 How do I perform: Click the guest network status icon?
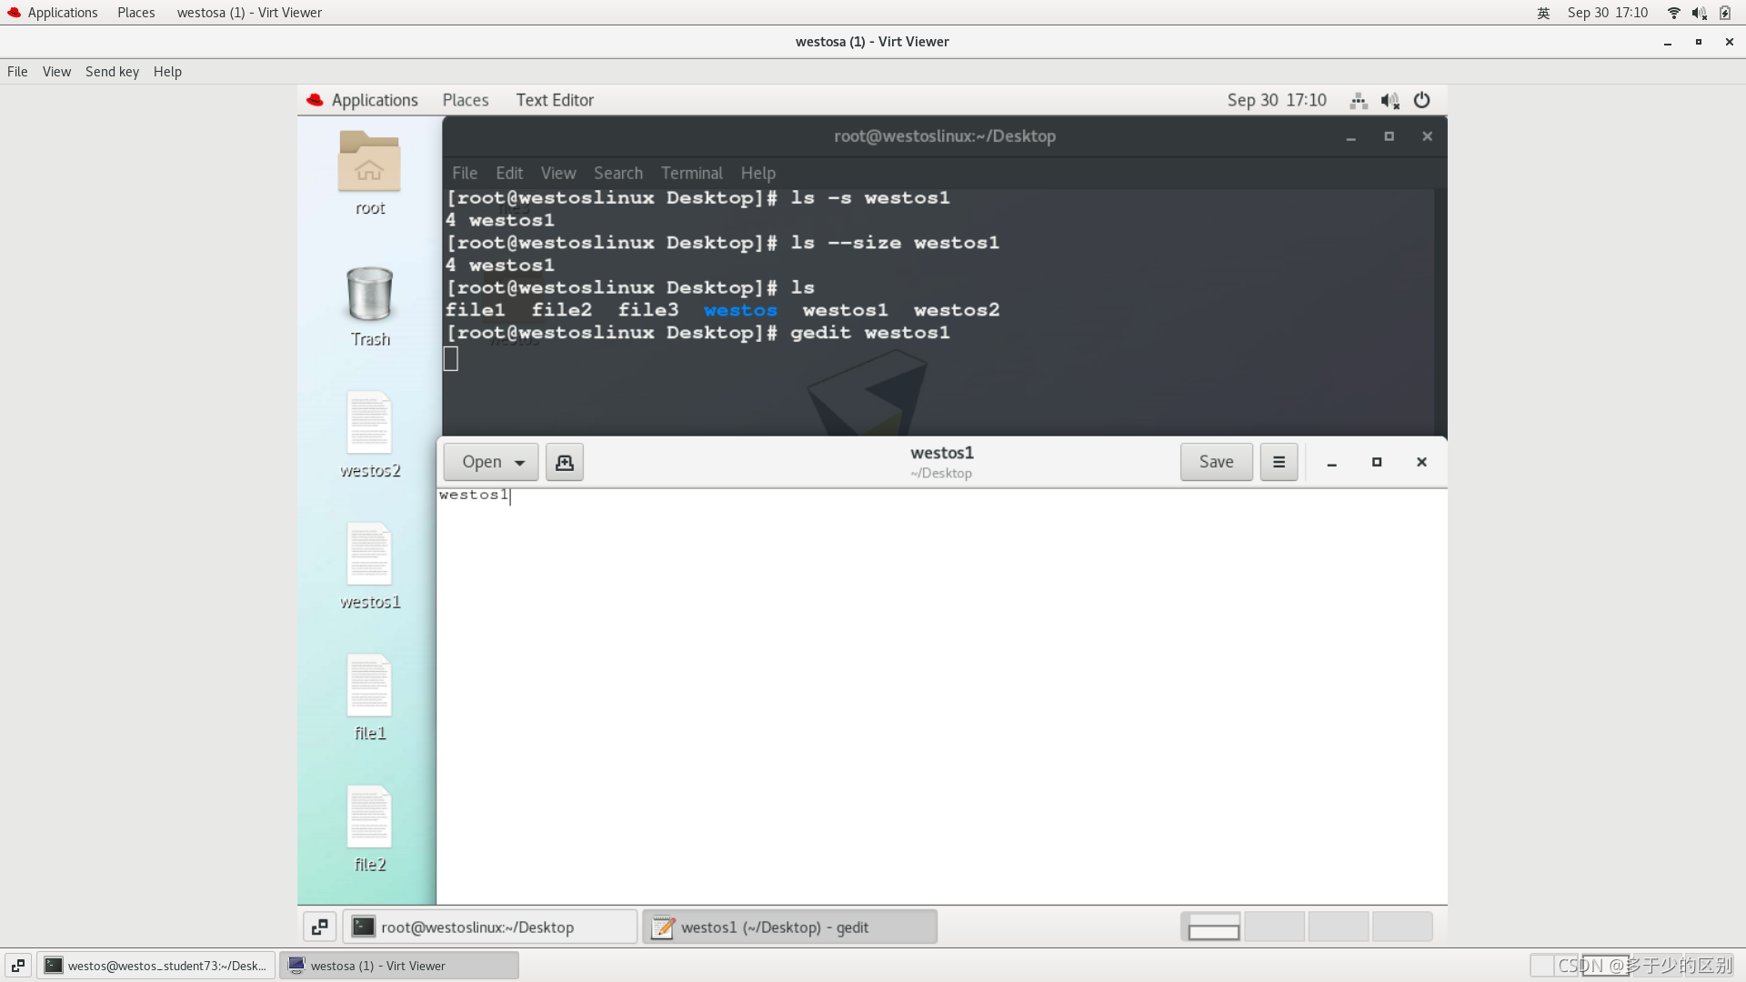pos(1359,100)
